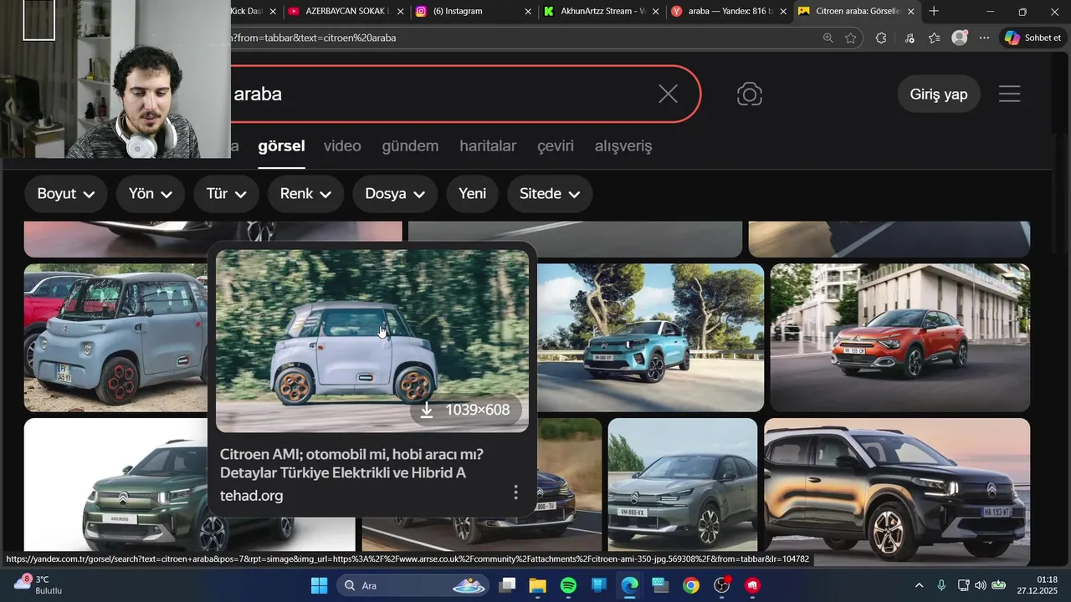Image resolution: width=1071 pixels, height=602 pixels.
Task: Switch to the AZERBAYCAN SOKAK YouTube tab
Action: point(343,12)
